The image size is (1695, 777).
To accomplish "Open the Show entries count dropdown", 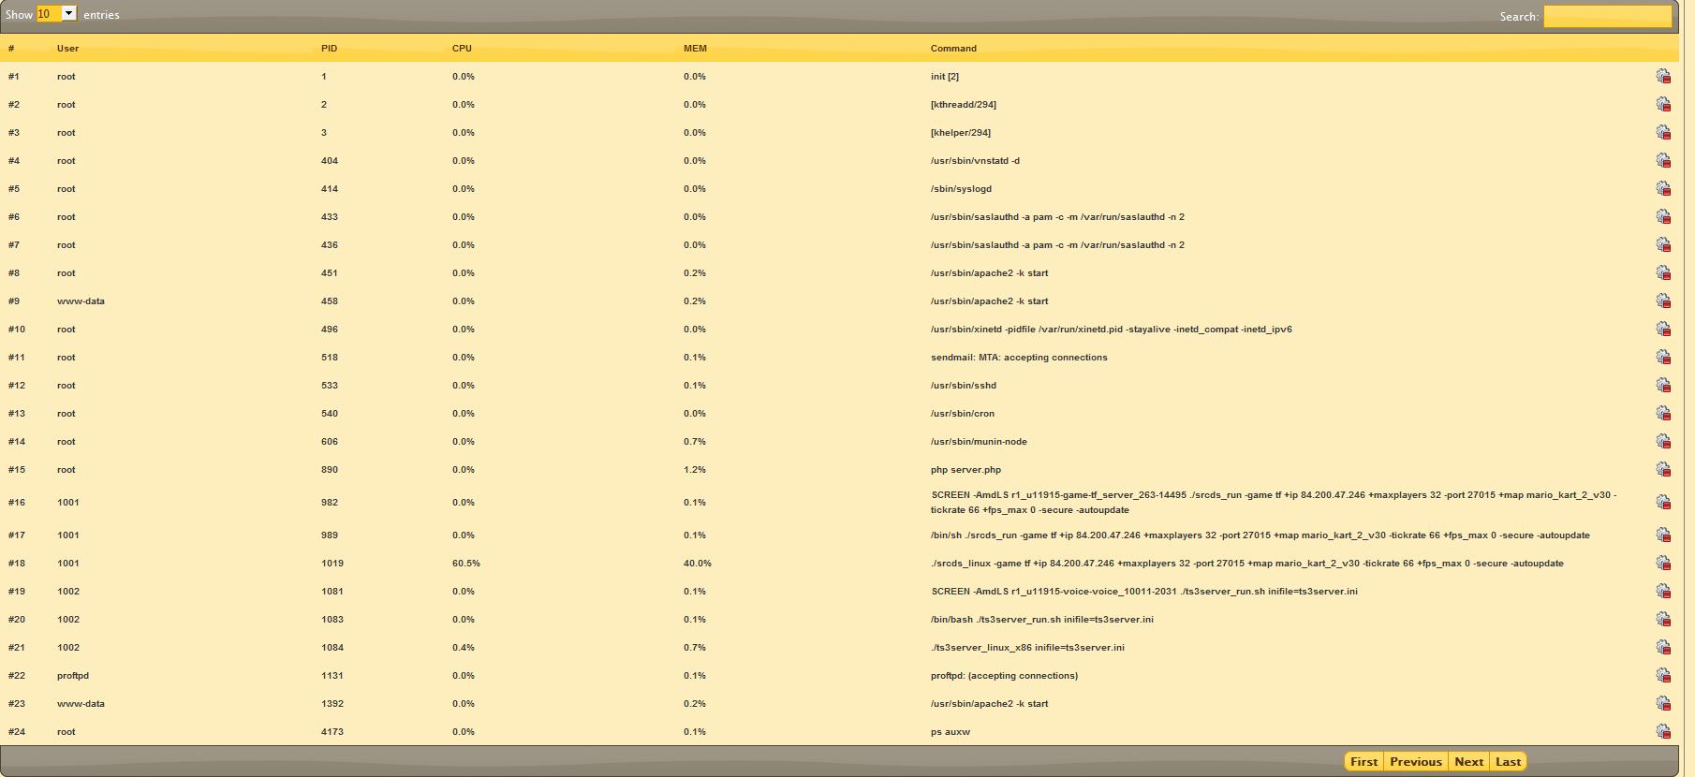I will 56,14.
